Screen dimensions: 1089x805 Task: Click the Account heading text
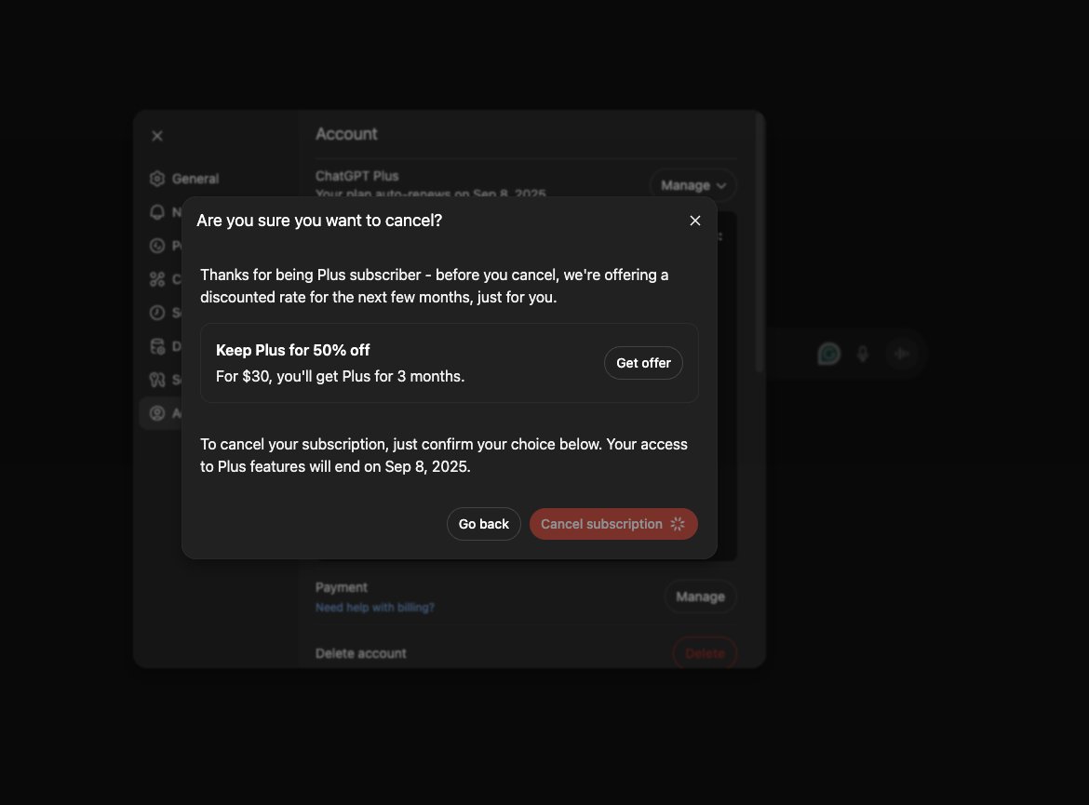346,134
